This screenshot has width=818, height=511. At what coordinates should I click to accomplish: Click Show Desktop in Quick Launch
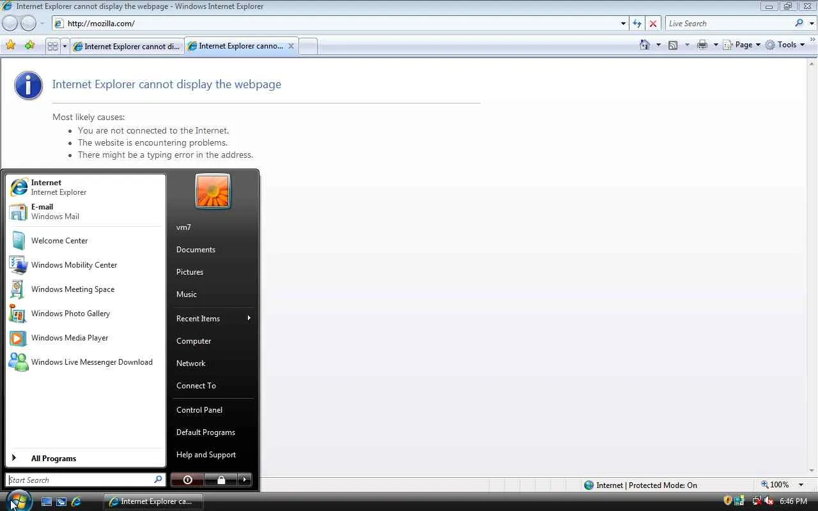pos(47,502)
